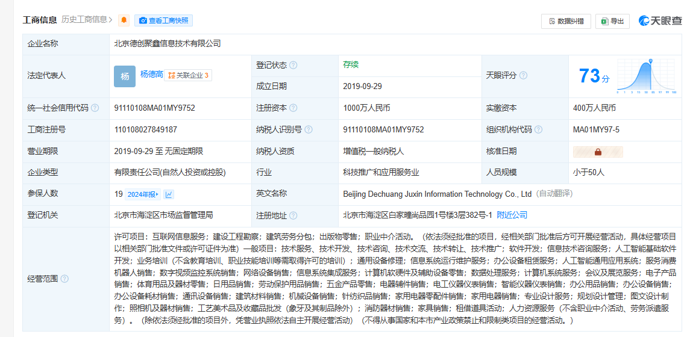Click the 天眼查 logo
This screenshot has width=690, height=337.
(660, 20)
